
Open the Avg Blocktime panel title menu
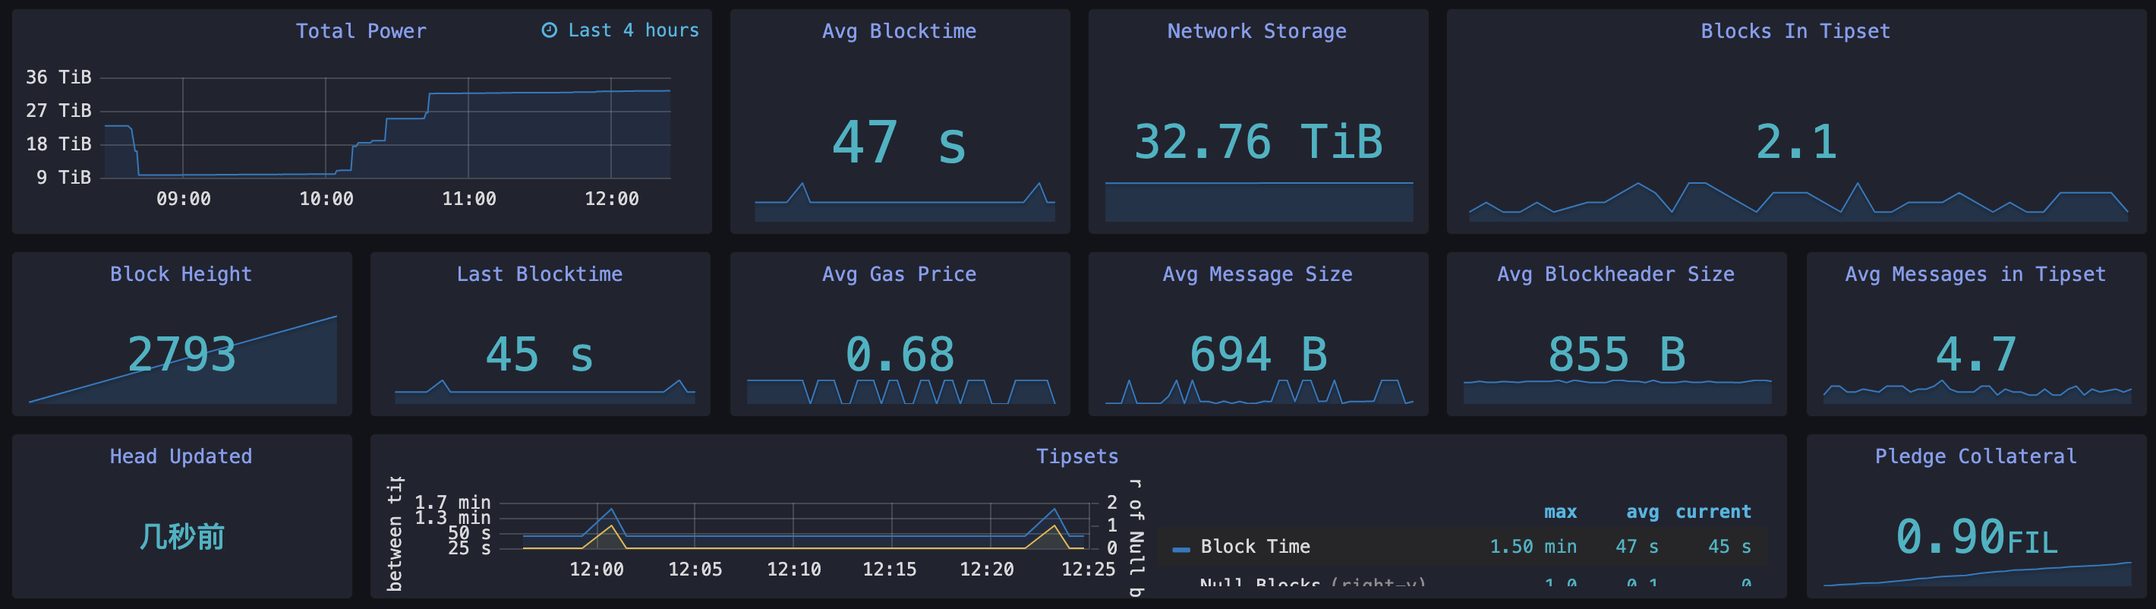point(899,32)
